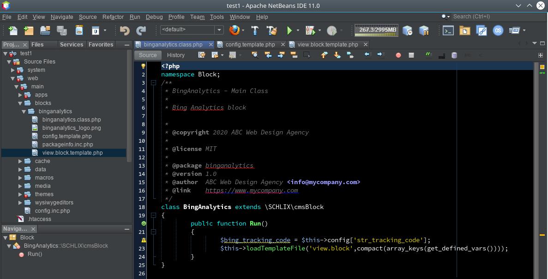
Task: Start macro recording with red circle
Action: click(x=398, y=55)
